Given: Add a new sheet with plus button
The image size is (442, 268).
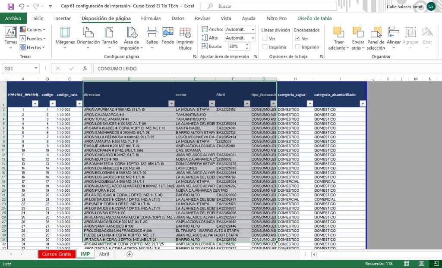Looking at the screenshot, I should pos(129,254).
